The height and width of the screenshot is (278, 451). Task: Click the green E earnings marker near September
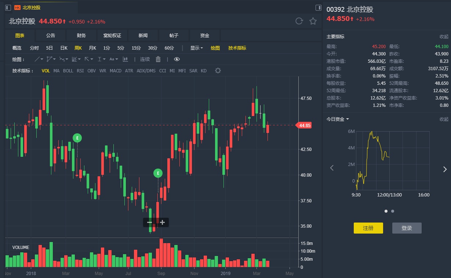click(x=158, y=173)
